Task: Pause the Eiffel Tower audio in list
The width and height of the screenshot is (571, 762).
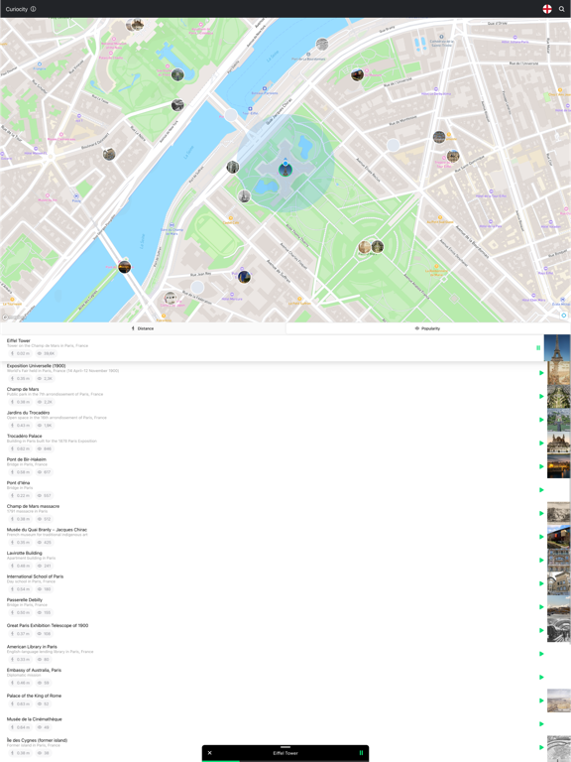Action: coord(538,347)
